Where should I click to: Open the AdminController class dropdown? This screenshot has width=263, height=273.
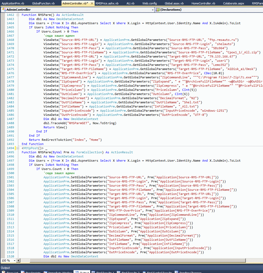pos(153,10)
